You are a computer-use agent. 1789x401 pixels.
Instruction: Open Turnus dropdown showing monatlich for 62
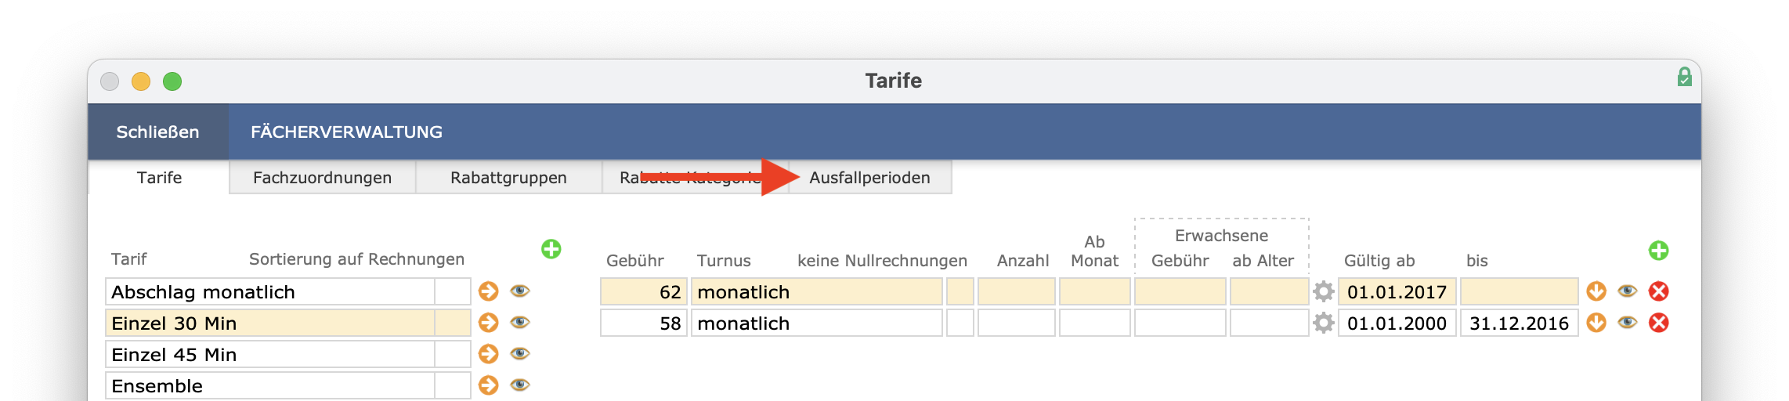click(817, 291)
